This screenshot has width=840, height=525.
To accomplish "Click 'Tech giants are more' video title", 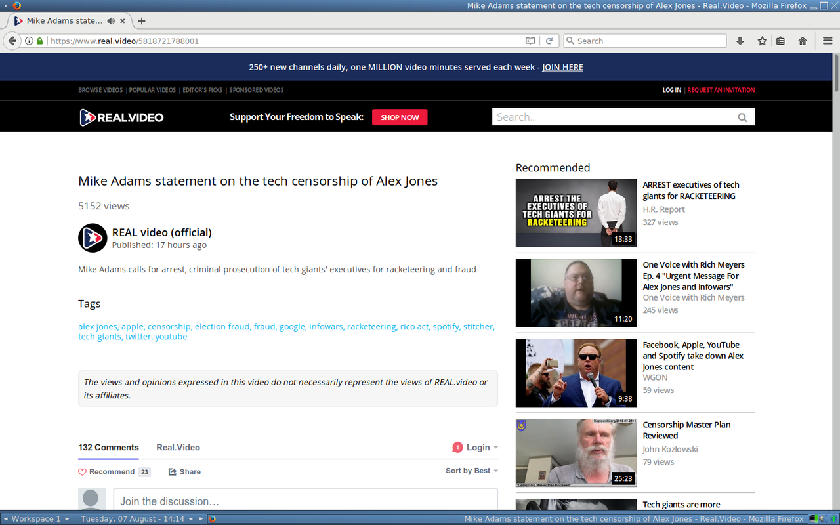I will click(x=681, y=505).
